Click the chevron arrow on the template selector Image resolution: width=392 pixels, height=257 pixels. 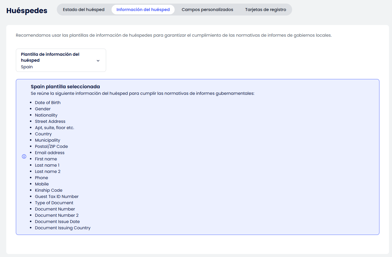pyautogui.click(x=98, y=61)
